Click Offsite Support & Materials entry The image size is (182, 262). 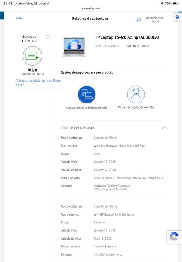110,189
